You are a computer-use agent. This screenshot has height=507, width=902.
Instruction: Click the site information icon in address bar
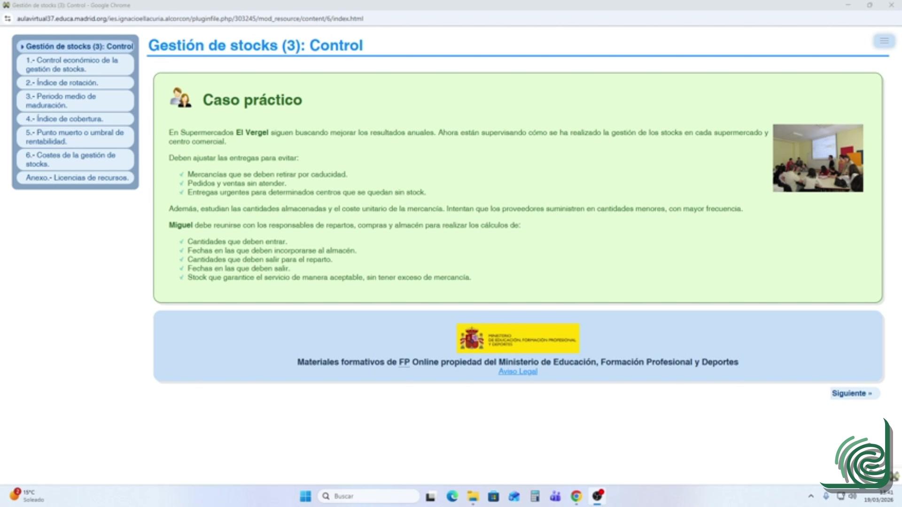[8, 19]
